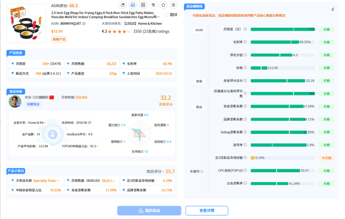Open the AI analysis icon

[133, 5]
